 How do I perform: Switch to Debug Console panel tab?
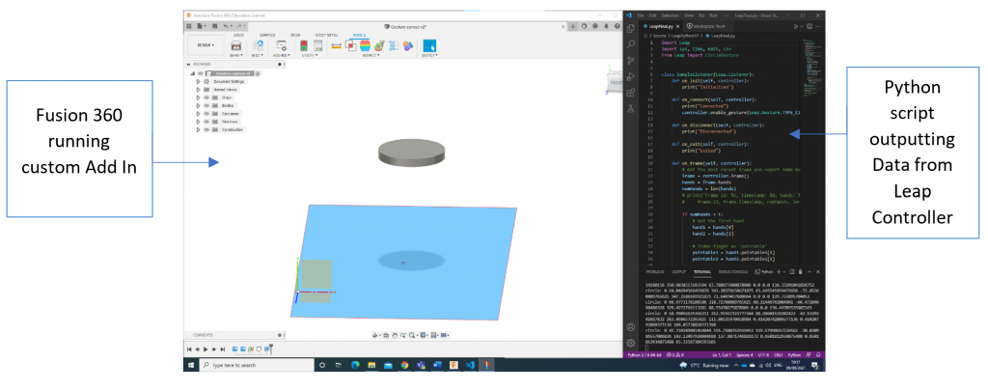[x=733, y=271]
